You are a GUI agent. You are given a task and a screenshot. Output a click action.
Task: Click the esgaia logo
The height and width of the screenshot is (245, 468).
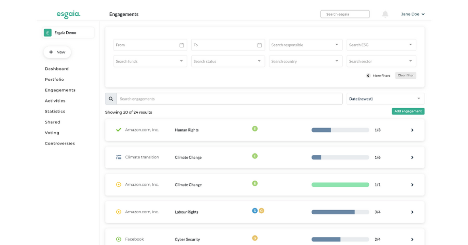pos(68,14)
